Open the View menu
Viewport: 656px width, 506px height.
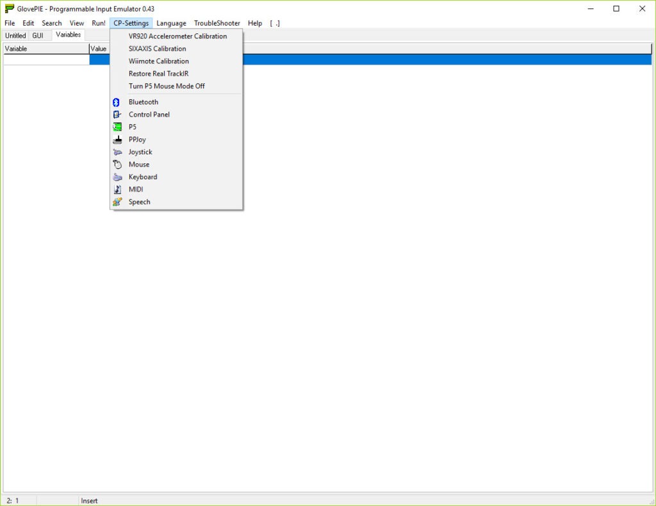(77, 24)
